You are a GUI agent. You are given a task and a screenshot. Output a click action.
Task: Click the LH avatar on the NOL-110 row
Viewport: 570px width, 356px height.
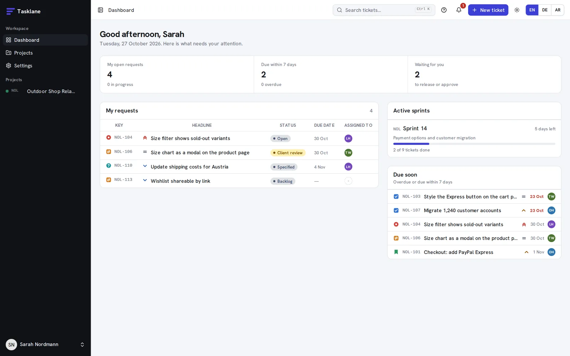(x=348, y=167)
